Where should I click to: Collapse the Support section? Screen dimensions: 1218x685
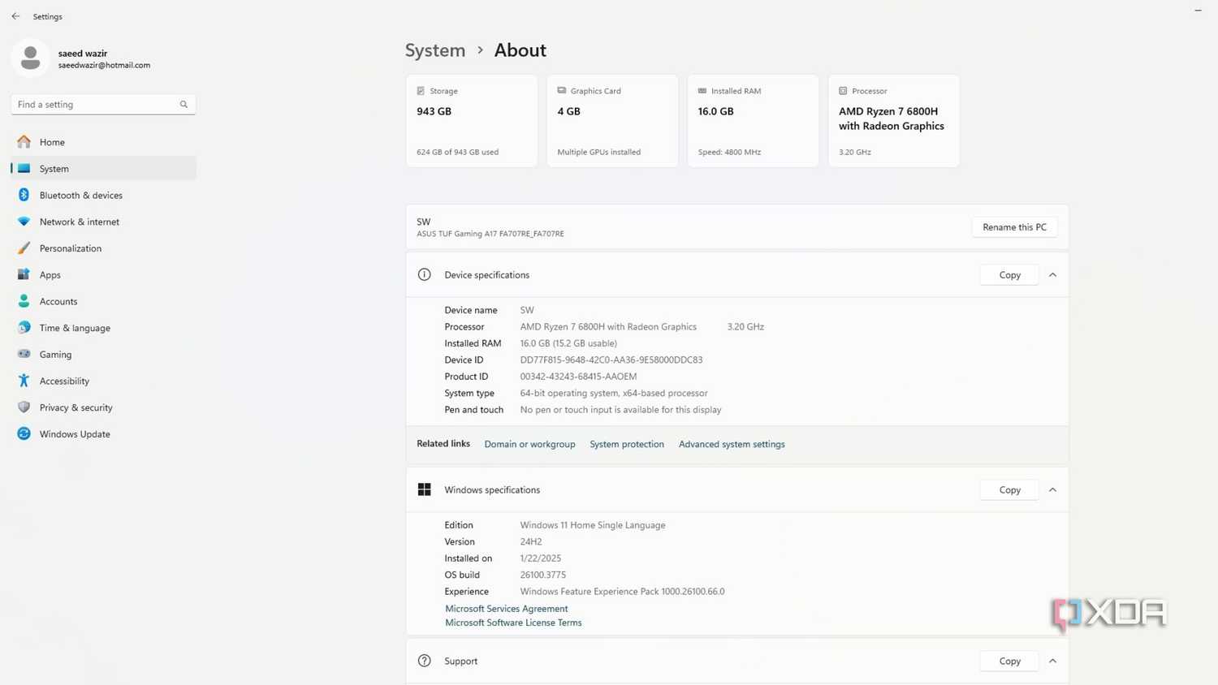(1052, 661)
